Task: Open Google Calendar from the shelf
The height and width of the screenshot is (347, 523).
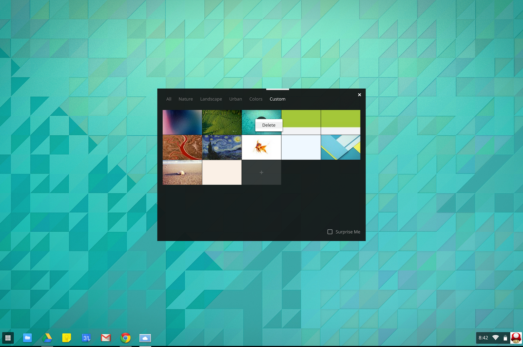Action: tap(86, 338)
